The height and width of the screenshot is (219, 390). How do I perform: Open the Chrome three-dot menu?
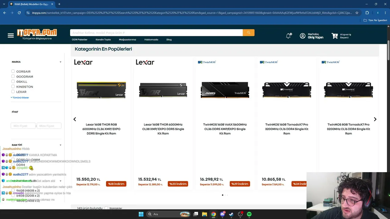pyautogui.click(x=385, y=13)
